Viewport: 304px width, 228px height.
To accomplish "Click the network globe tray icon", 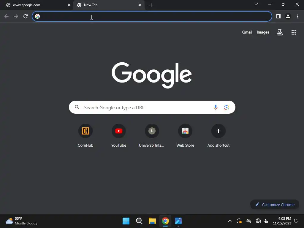I will tap(258, 221).
